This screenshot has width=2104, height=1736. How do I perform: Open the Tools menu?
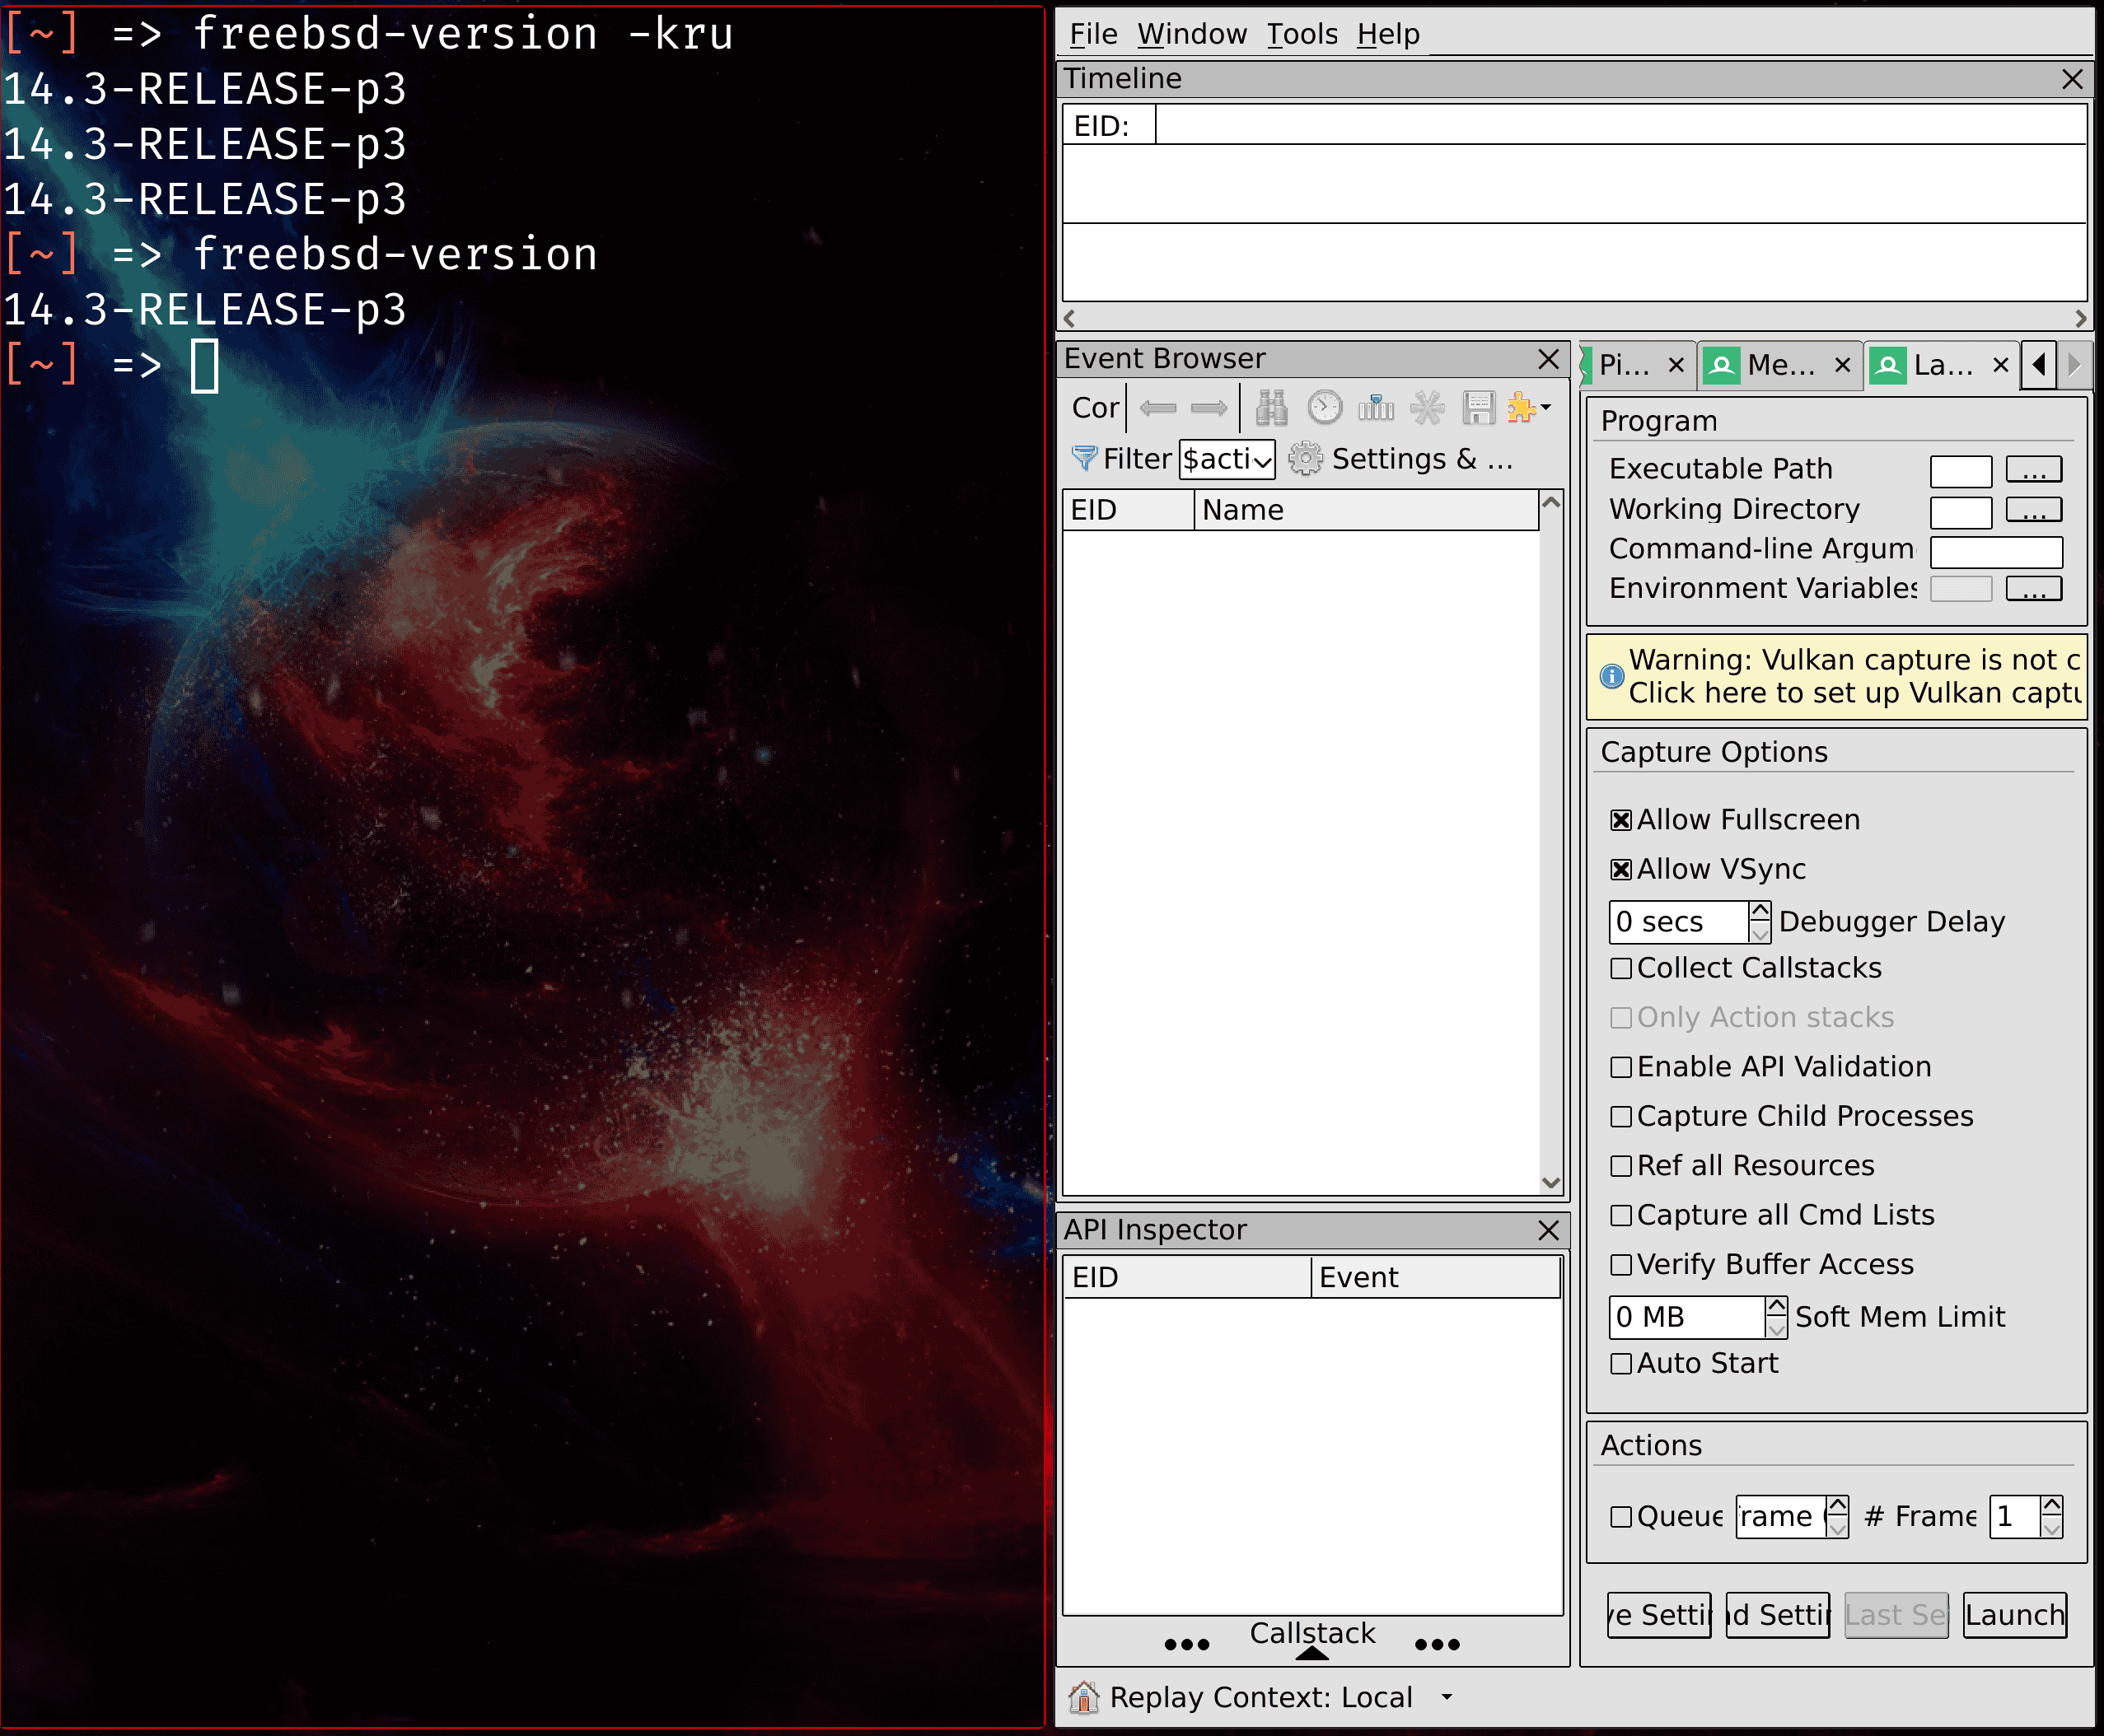tap(1301, 34)
